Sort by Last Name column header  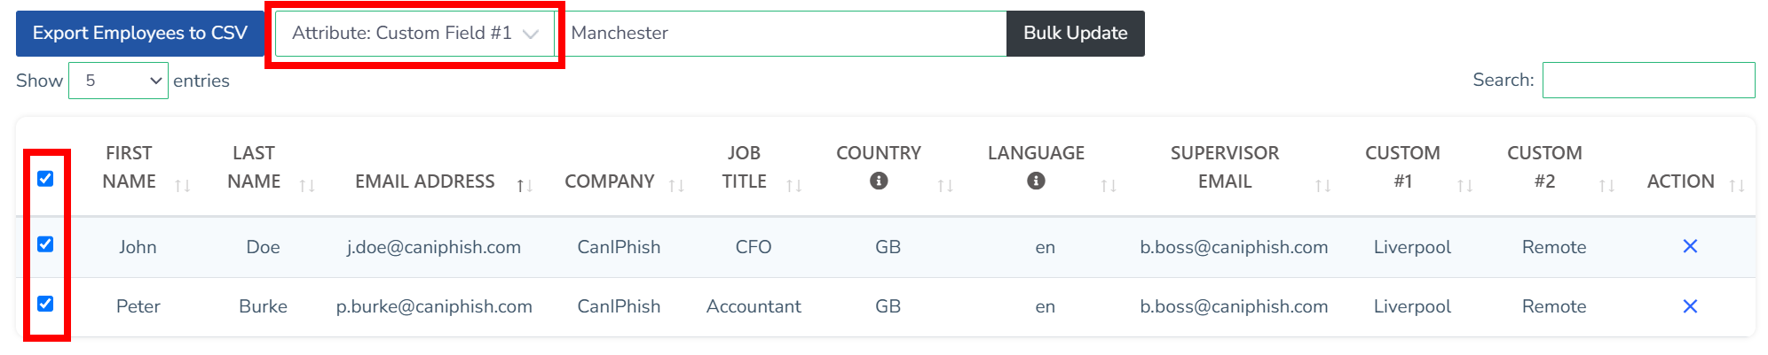(254, 167)
